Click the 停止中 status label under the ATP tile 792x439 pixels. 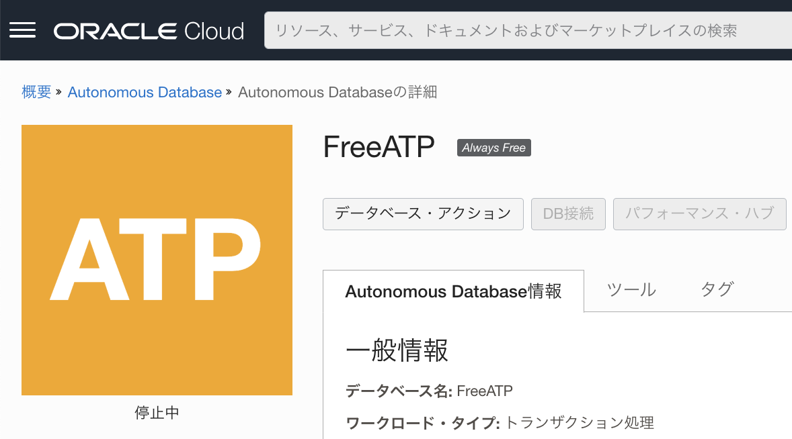[x=157, y=413]
